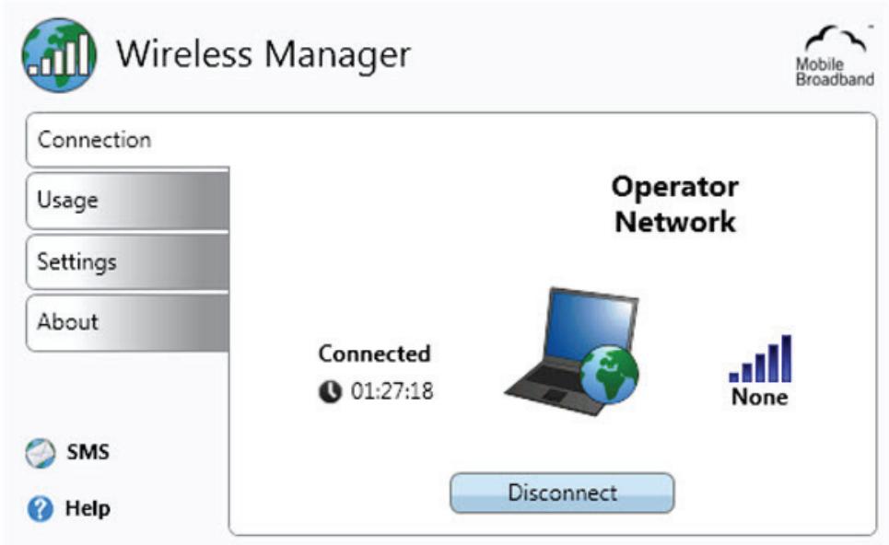
Task: Click the Disconnect button
Action: tap(563, 493)
